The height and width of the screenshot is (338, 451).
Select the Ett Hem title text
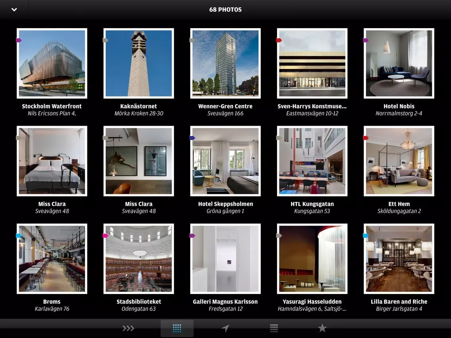pos(399,204)
